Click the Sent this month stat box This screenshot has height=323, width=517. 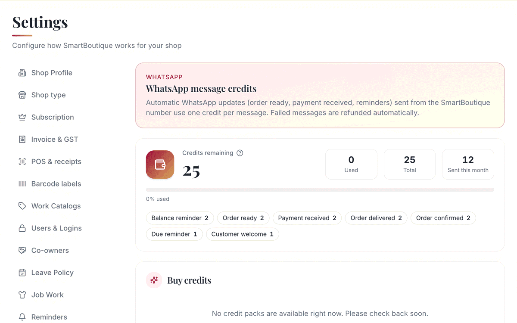click(468, 164)
